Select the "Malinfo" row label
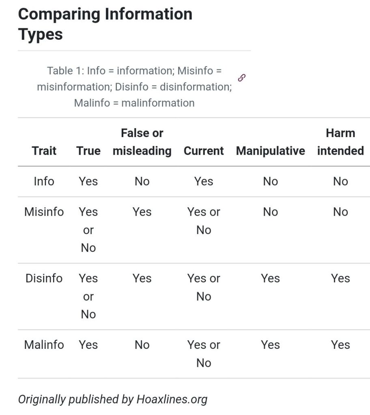The width and height of the screenshot is (370, 415). (x=44, y=345)
